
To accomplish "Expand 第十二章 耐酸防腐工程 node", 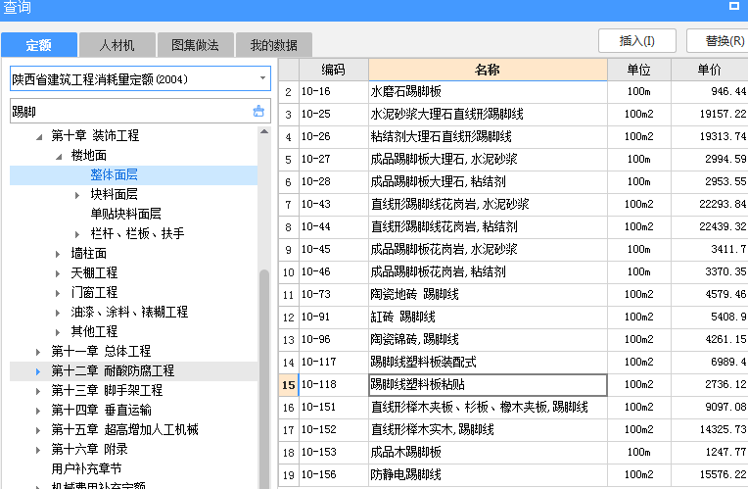I will click(38, 371).
